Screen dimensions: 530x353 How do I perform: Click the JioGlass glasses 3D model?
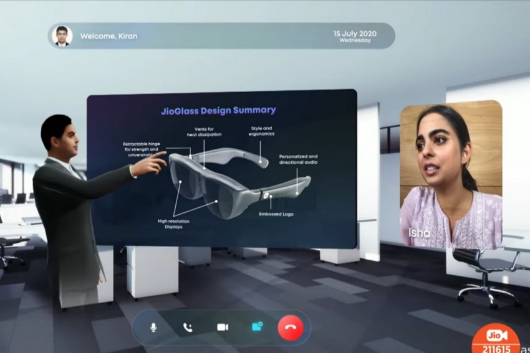tap(239, 182)
